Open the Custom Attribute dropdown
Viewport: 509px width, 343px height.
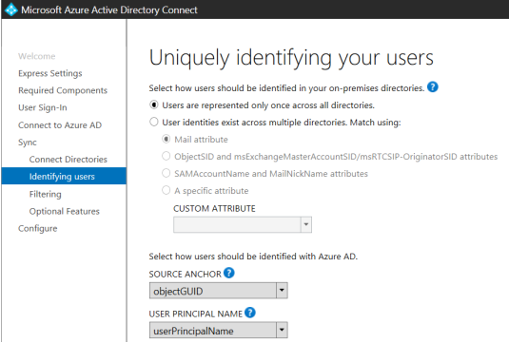pos(243,224)
